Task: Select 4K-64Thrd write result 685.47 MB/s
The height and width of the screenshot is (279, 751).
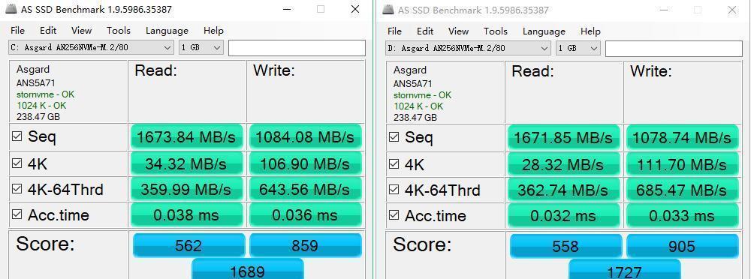Action: 682,190
